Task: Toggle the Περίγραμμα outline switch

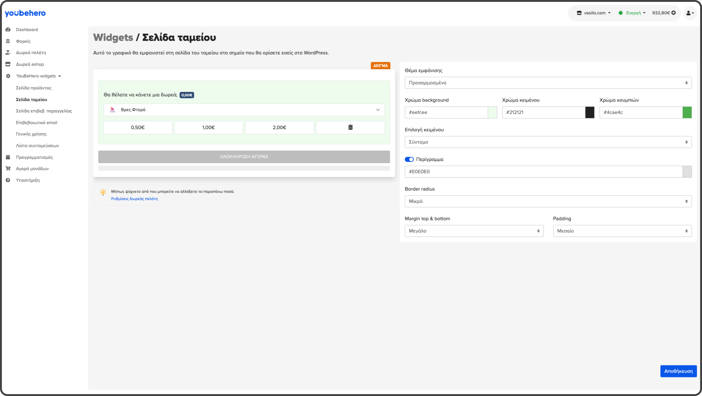Action: pyautogui.click(x=409, y=159)
